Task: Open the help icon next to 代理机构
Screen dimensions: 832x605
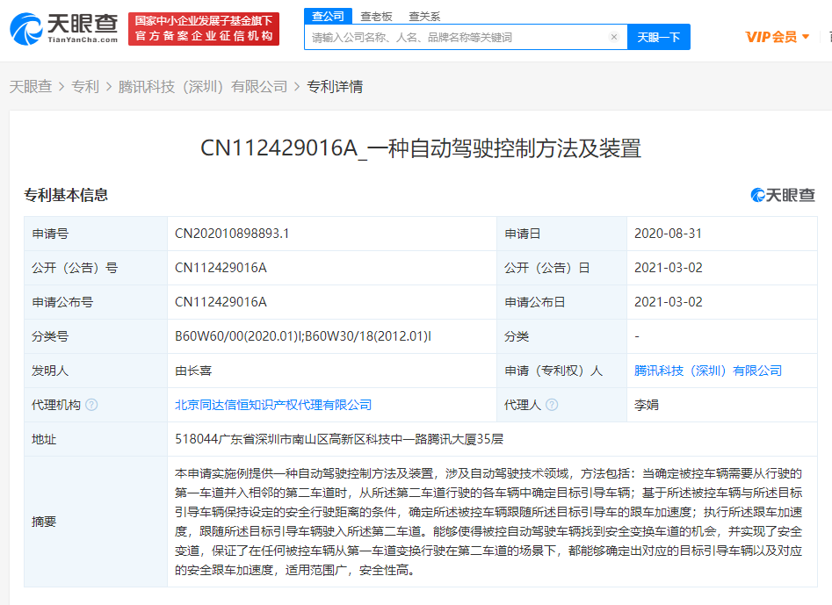Action: click(x=91, y=405)
